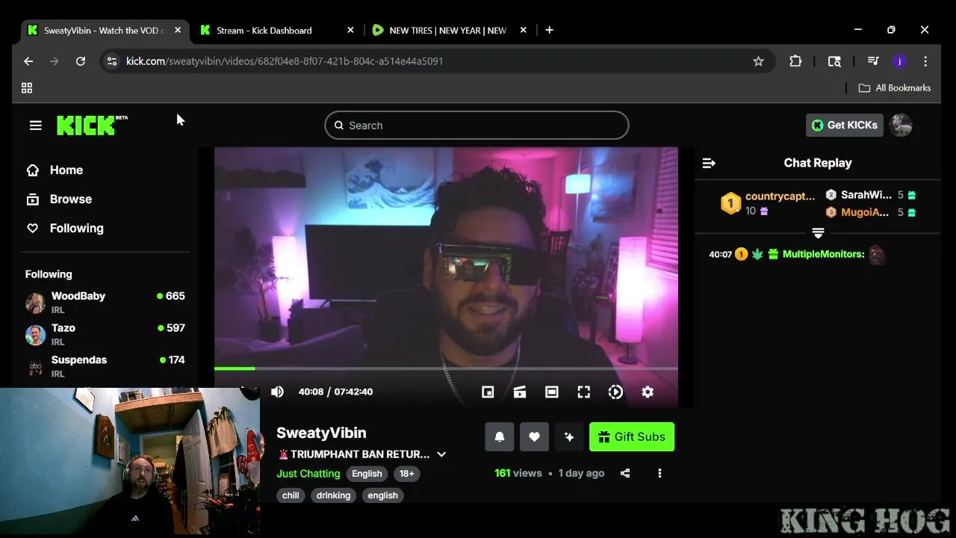The width and height of the screenshot is (956, 538).
Task: Click the address bar URL
Action: pos(285,61)
